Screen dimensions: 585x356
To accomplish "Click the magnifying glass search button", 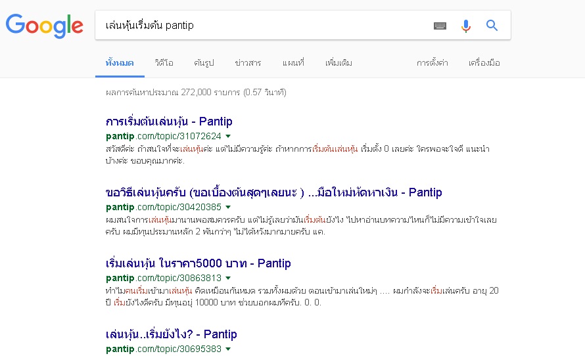I will tap(492, 26).
